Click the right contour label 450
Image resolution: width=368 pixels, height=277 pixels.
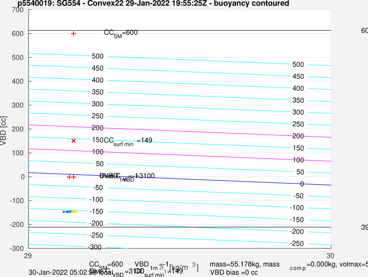298,77
